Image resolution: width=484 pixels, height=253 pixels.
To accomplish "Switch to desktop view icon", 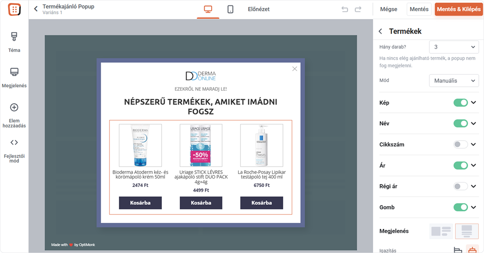I will coord(208,9).
